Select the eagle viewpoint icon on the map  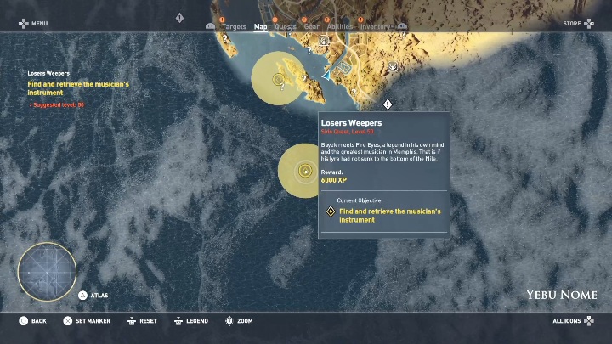pos(392,67)
